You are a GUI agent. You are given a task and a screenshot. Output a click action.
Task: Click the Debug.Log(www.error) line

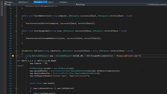(45, 93)
